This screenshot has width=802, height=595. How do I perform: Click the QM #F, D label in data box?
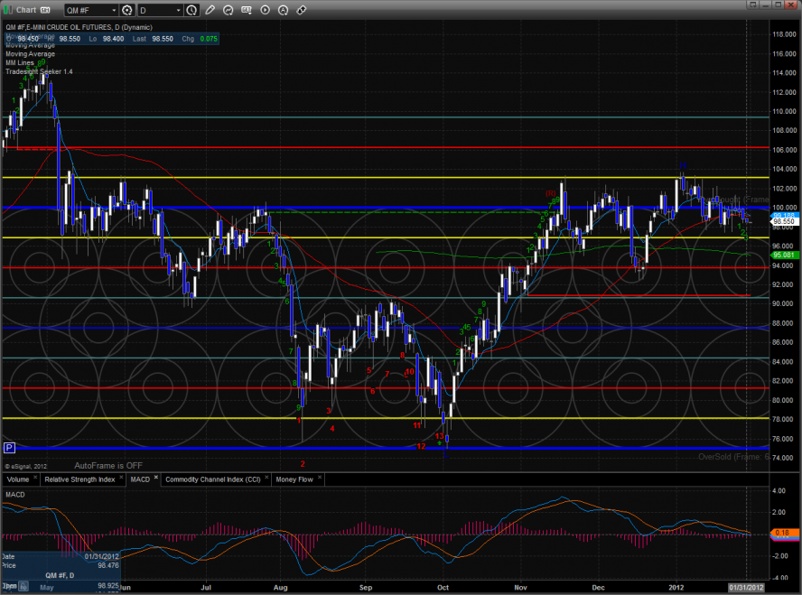60,575
